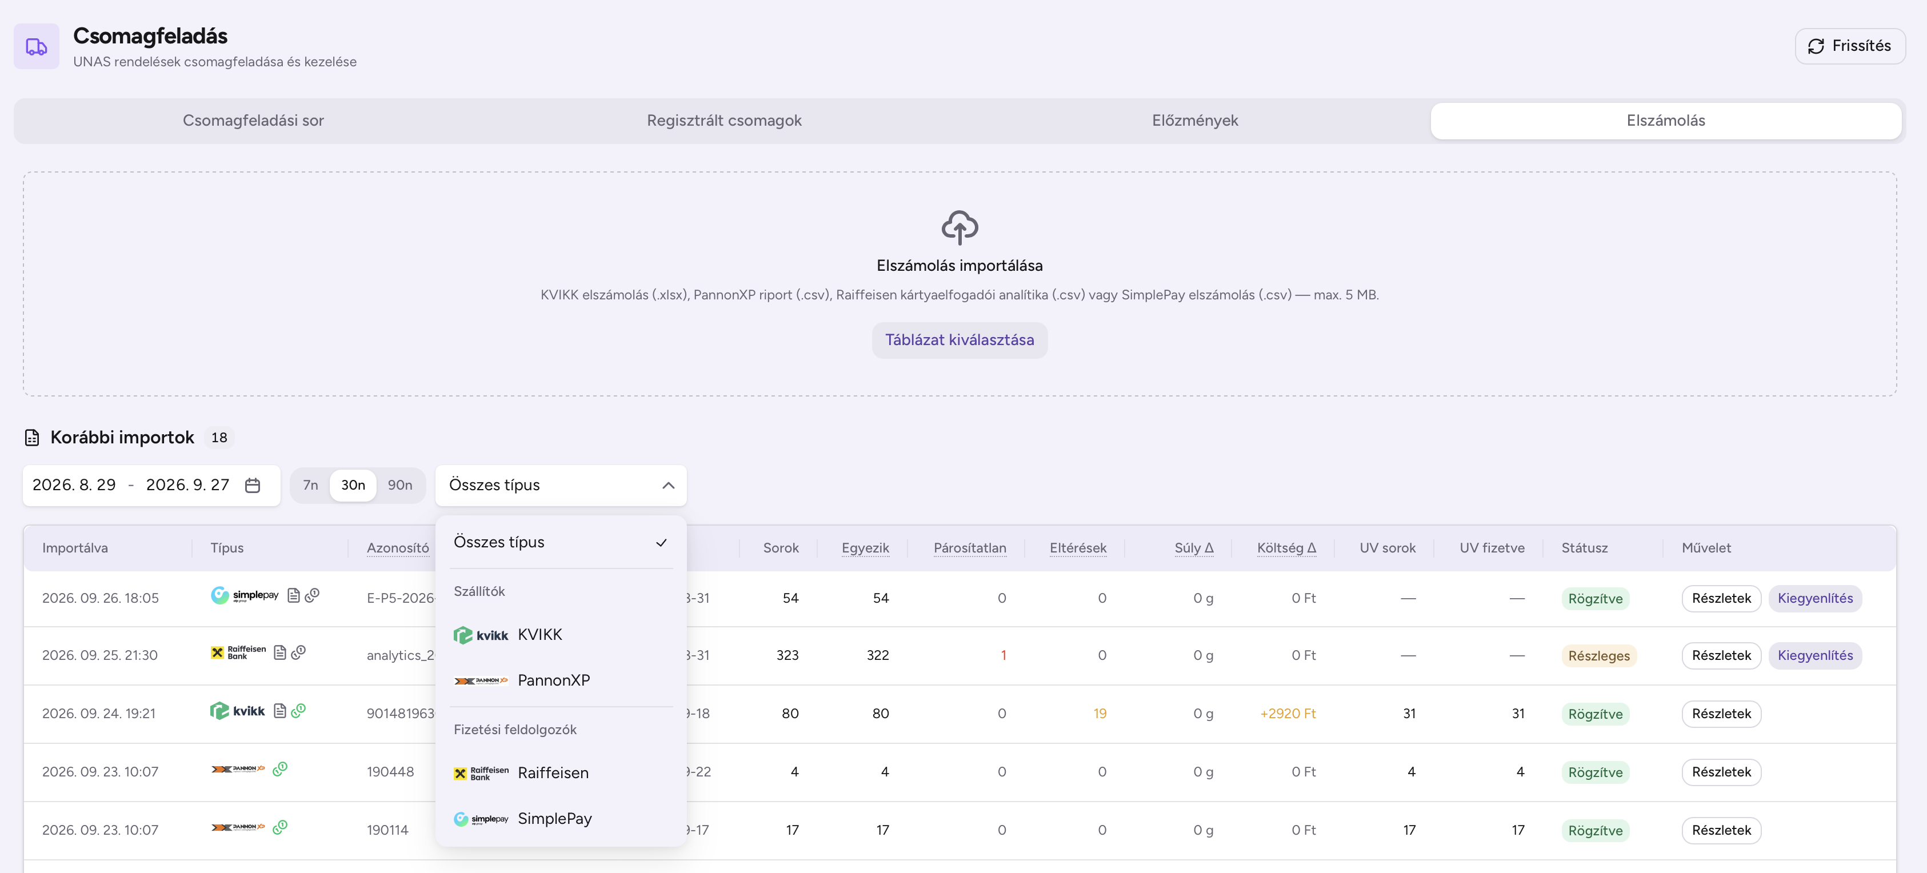
Task: Click the PannonXP logo in row 190448
Action: [238, 769]
